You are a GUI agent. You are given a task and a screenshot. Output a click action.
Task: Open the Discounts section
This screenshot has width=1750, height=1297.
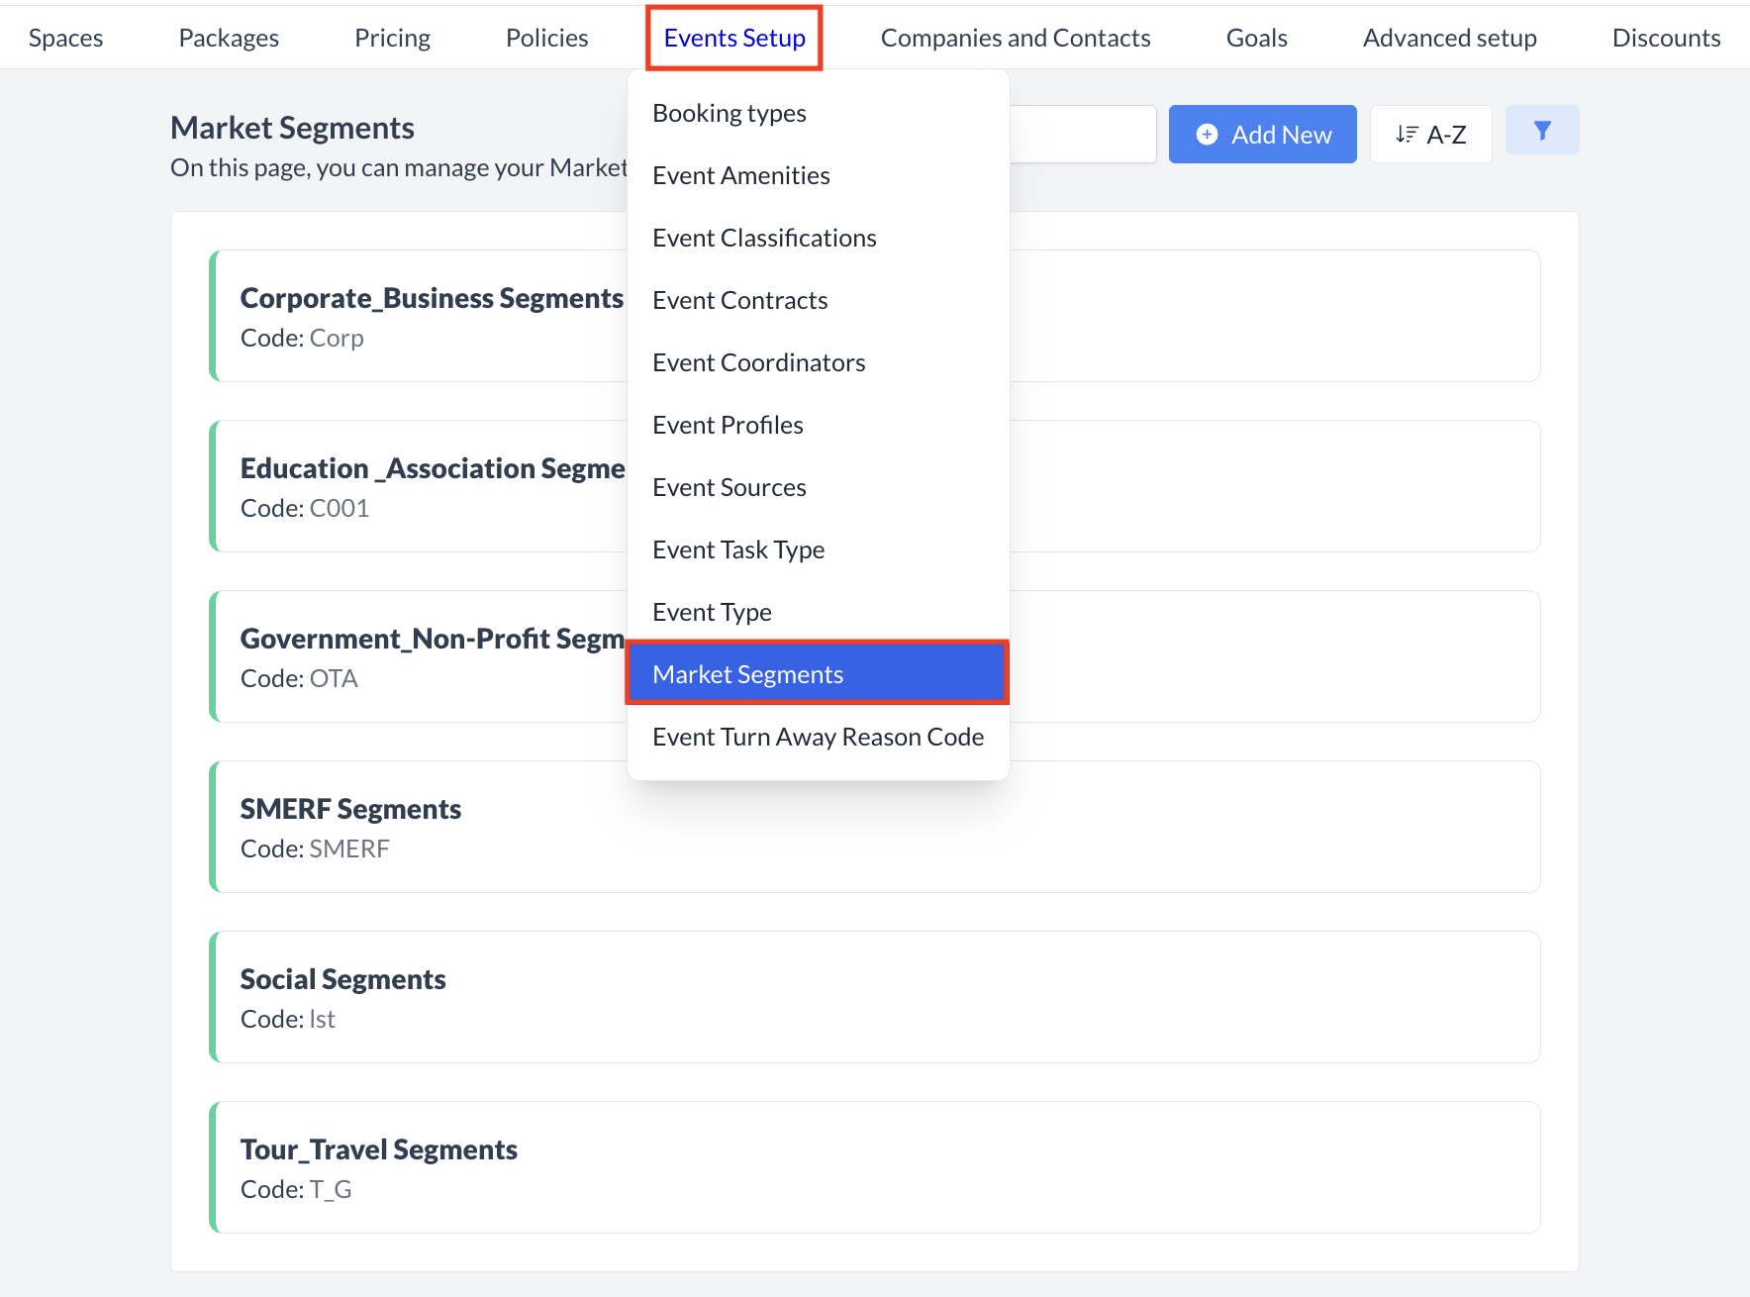pyautogui.click(x=1666, y=37)
